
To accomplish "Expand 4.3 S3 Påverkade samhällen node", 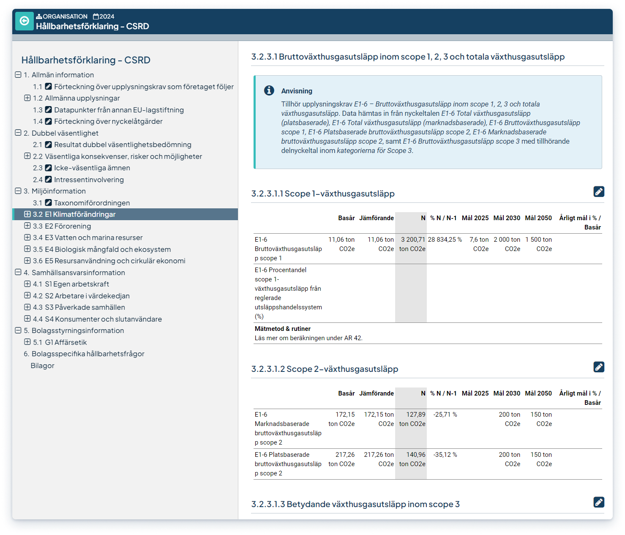I will (x=27, y=307).
